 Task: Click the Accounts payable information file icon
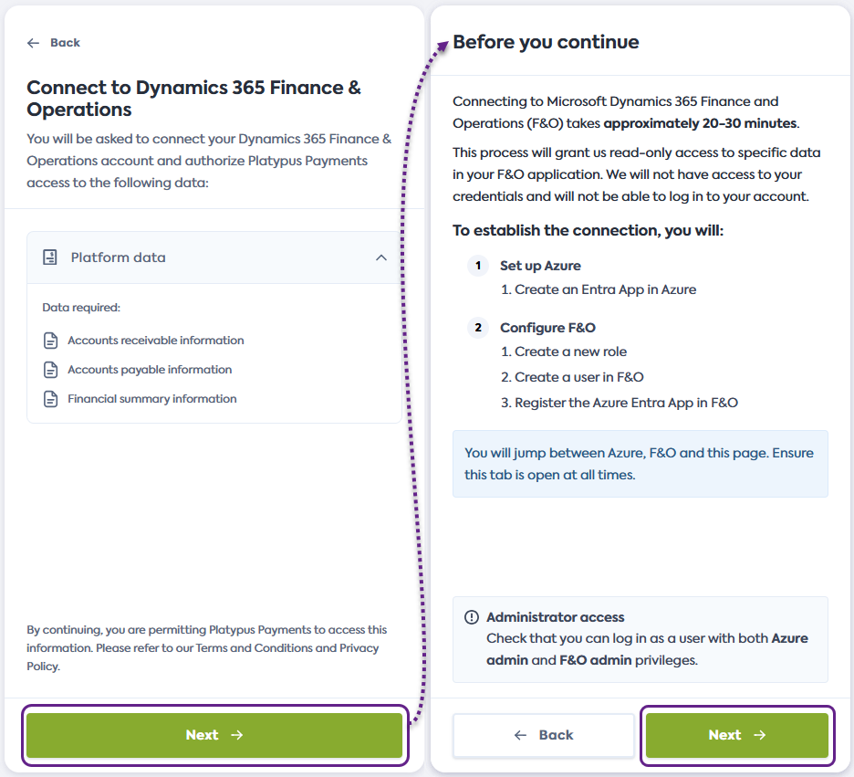[50, 369]
